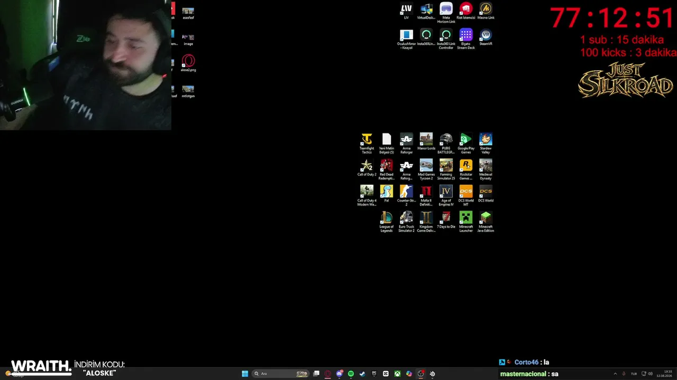The image size is (677, 380).
Task: Launch Counter-Strike 2 shortcut
Action: point(406,196)
